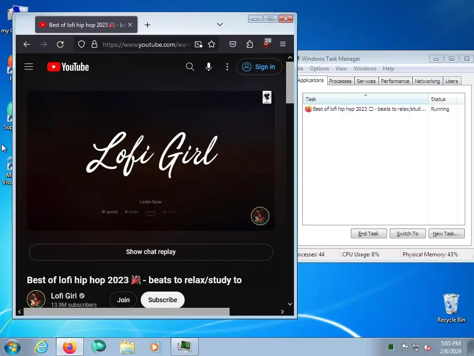Search with your voice microphone
The height and width of the screenshot is (356, 474).
coord(209,67)
